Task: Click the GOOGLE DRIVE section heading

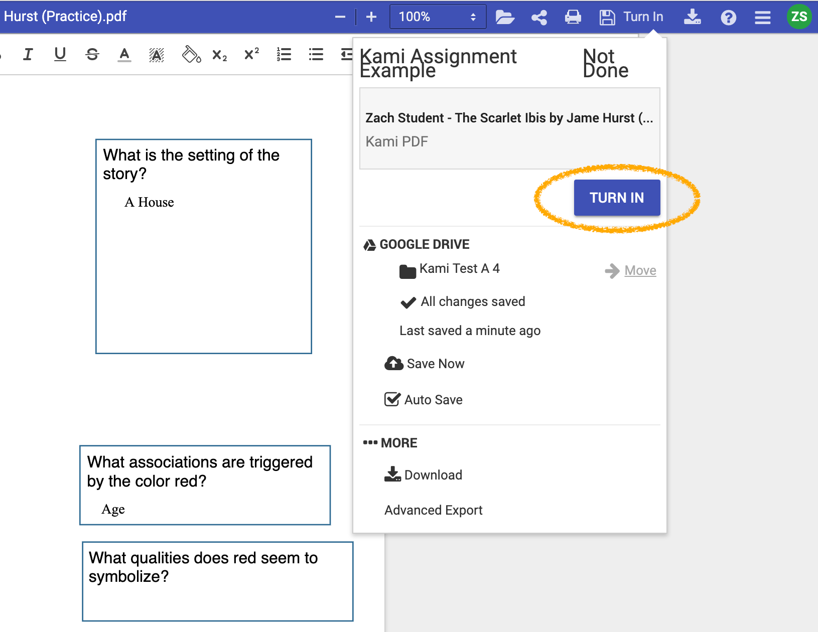Action: 425,244
